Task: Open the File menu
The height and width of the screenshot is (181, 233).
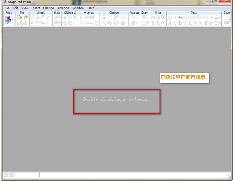Action: pos(7,8)
